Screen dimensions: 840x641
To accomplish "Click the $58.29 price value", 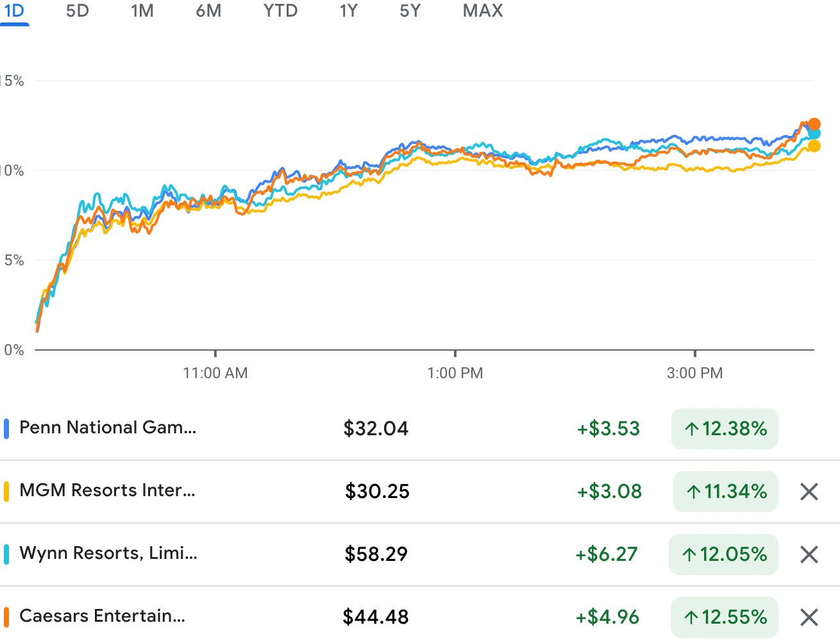I will (x=376, y=554).
